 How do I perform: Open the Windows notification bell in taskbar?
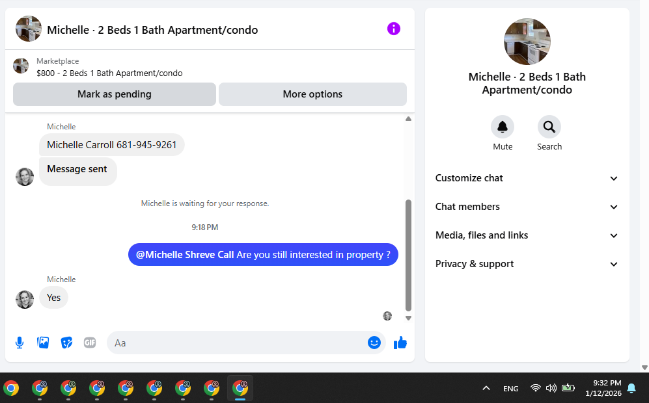[631, 388]
